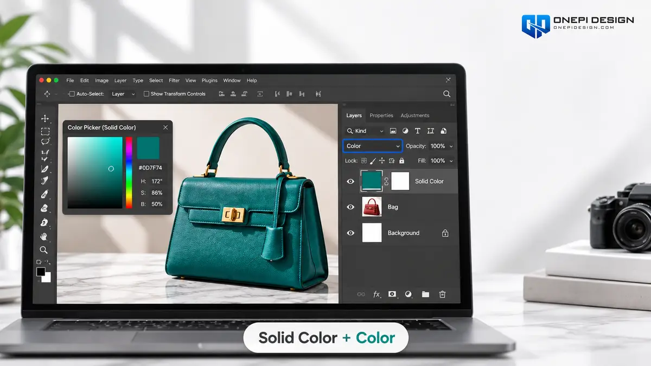Click the new fill or adjustment layer icon
This screenshot has width=651, height=366.
pos(409,294)
